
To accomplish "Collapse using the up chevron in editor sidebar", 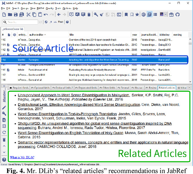I will (x=4, y=146).
